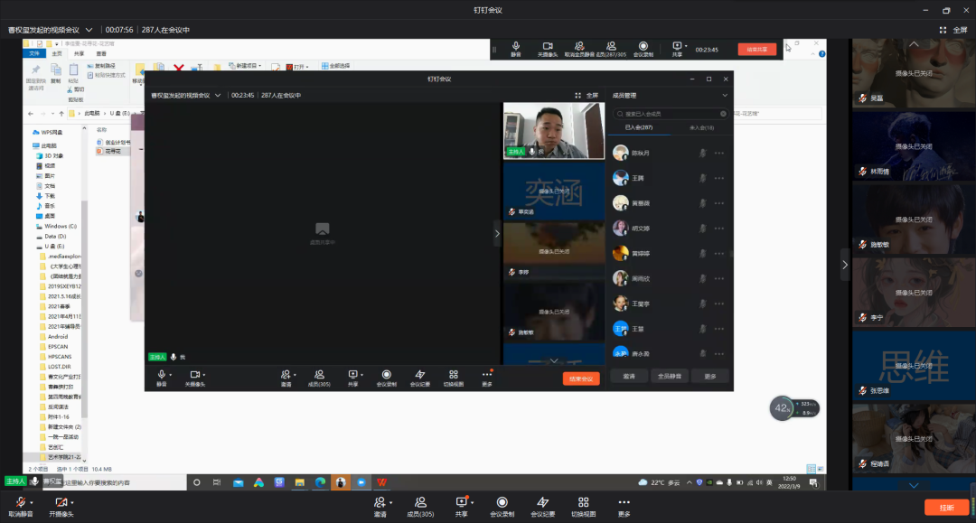Start 会议录制 meeting recording

click(x=502, y=505)
